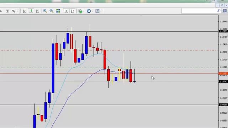Toggle chart auto scroll
Screen dimensions: 228x128
tap(66, 11)
